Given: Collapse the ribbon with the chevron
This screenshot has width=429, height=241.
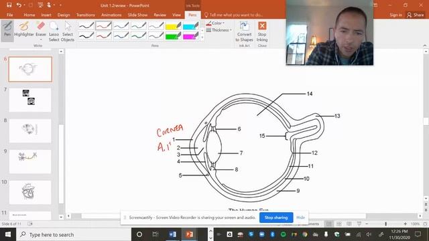Looking at the screenshot, I should pos(425,46).
